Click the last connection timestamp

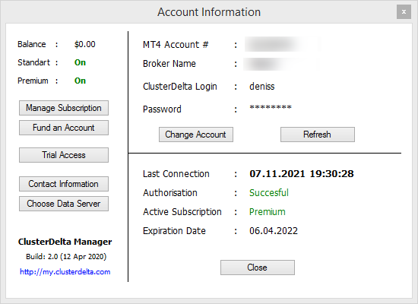[302, 174]
